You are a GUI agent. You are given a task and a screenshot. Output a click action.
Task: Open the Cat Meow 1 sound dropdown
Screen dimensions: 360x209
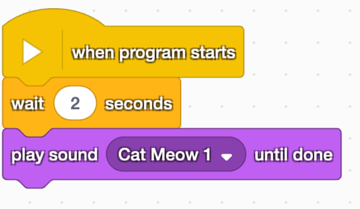coord(176,154)
